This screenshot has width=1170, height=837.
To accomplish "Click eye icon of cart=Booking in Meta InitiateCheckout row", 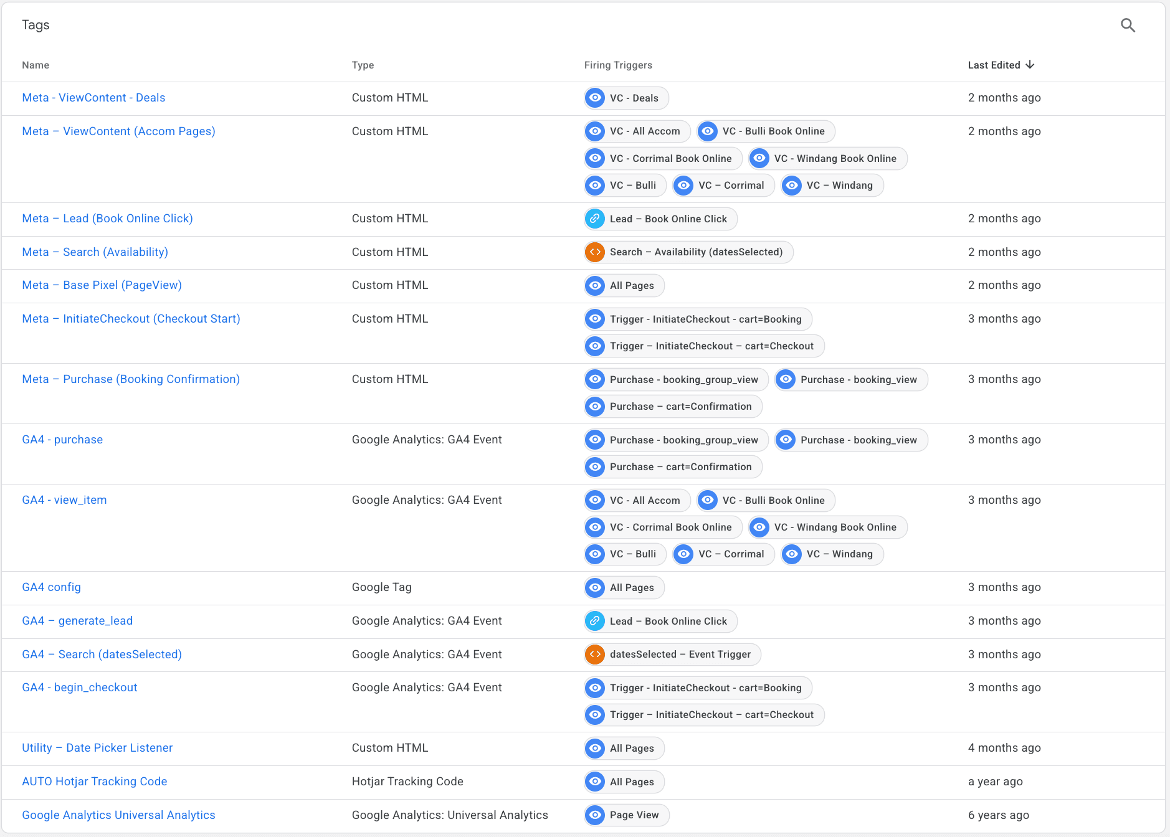I will 596,319.
